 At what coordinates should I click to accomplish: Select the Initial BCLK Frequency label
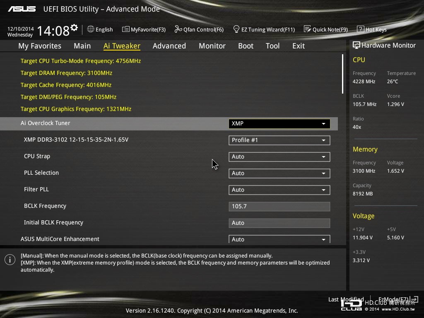(53, 222)
